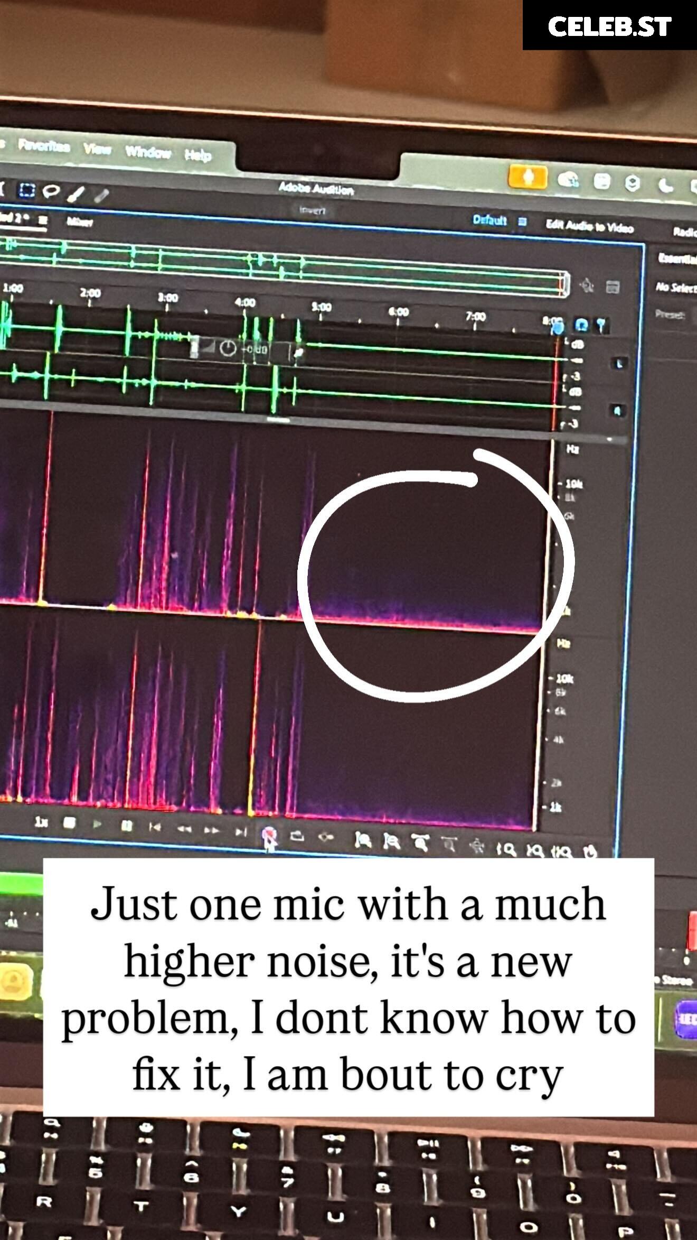Move playhead to previous marker
The width and height of the screenshot is (697, 1240).
(155, 826)
